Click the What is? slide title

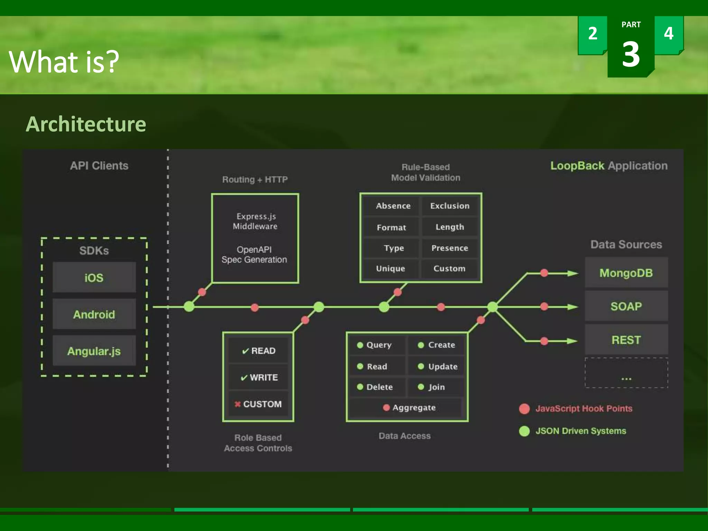(x=64, y=62)
